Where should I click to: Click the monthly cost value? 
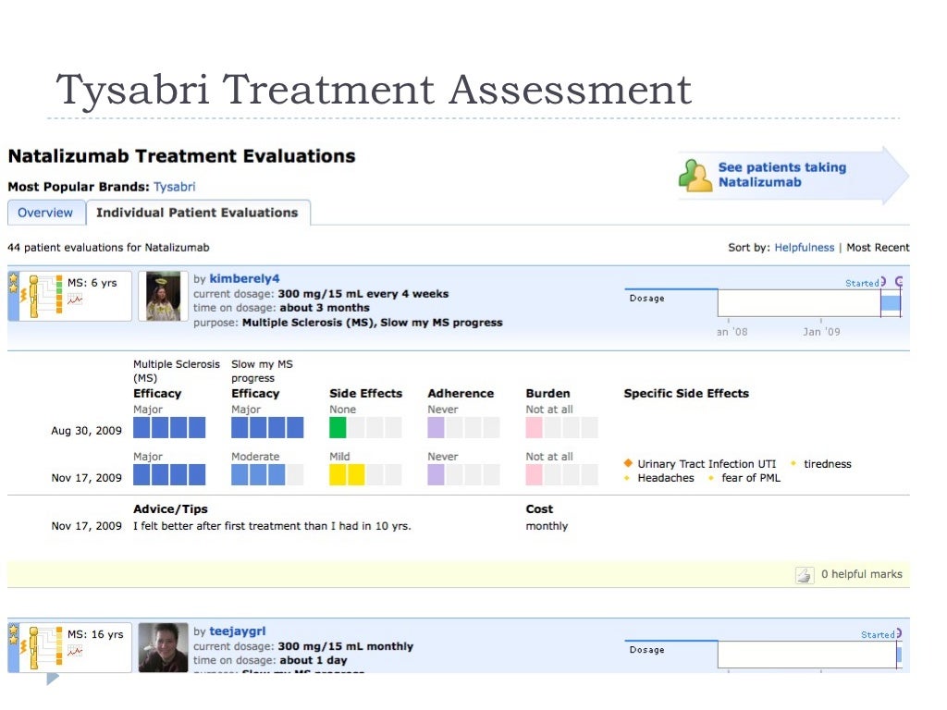click(547, 526)
